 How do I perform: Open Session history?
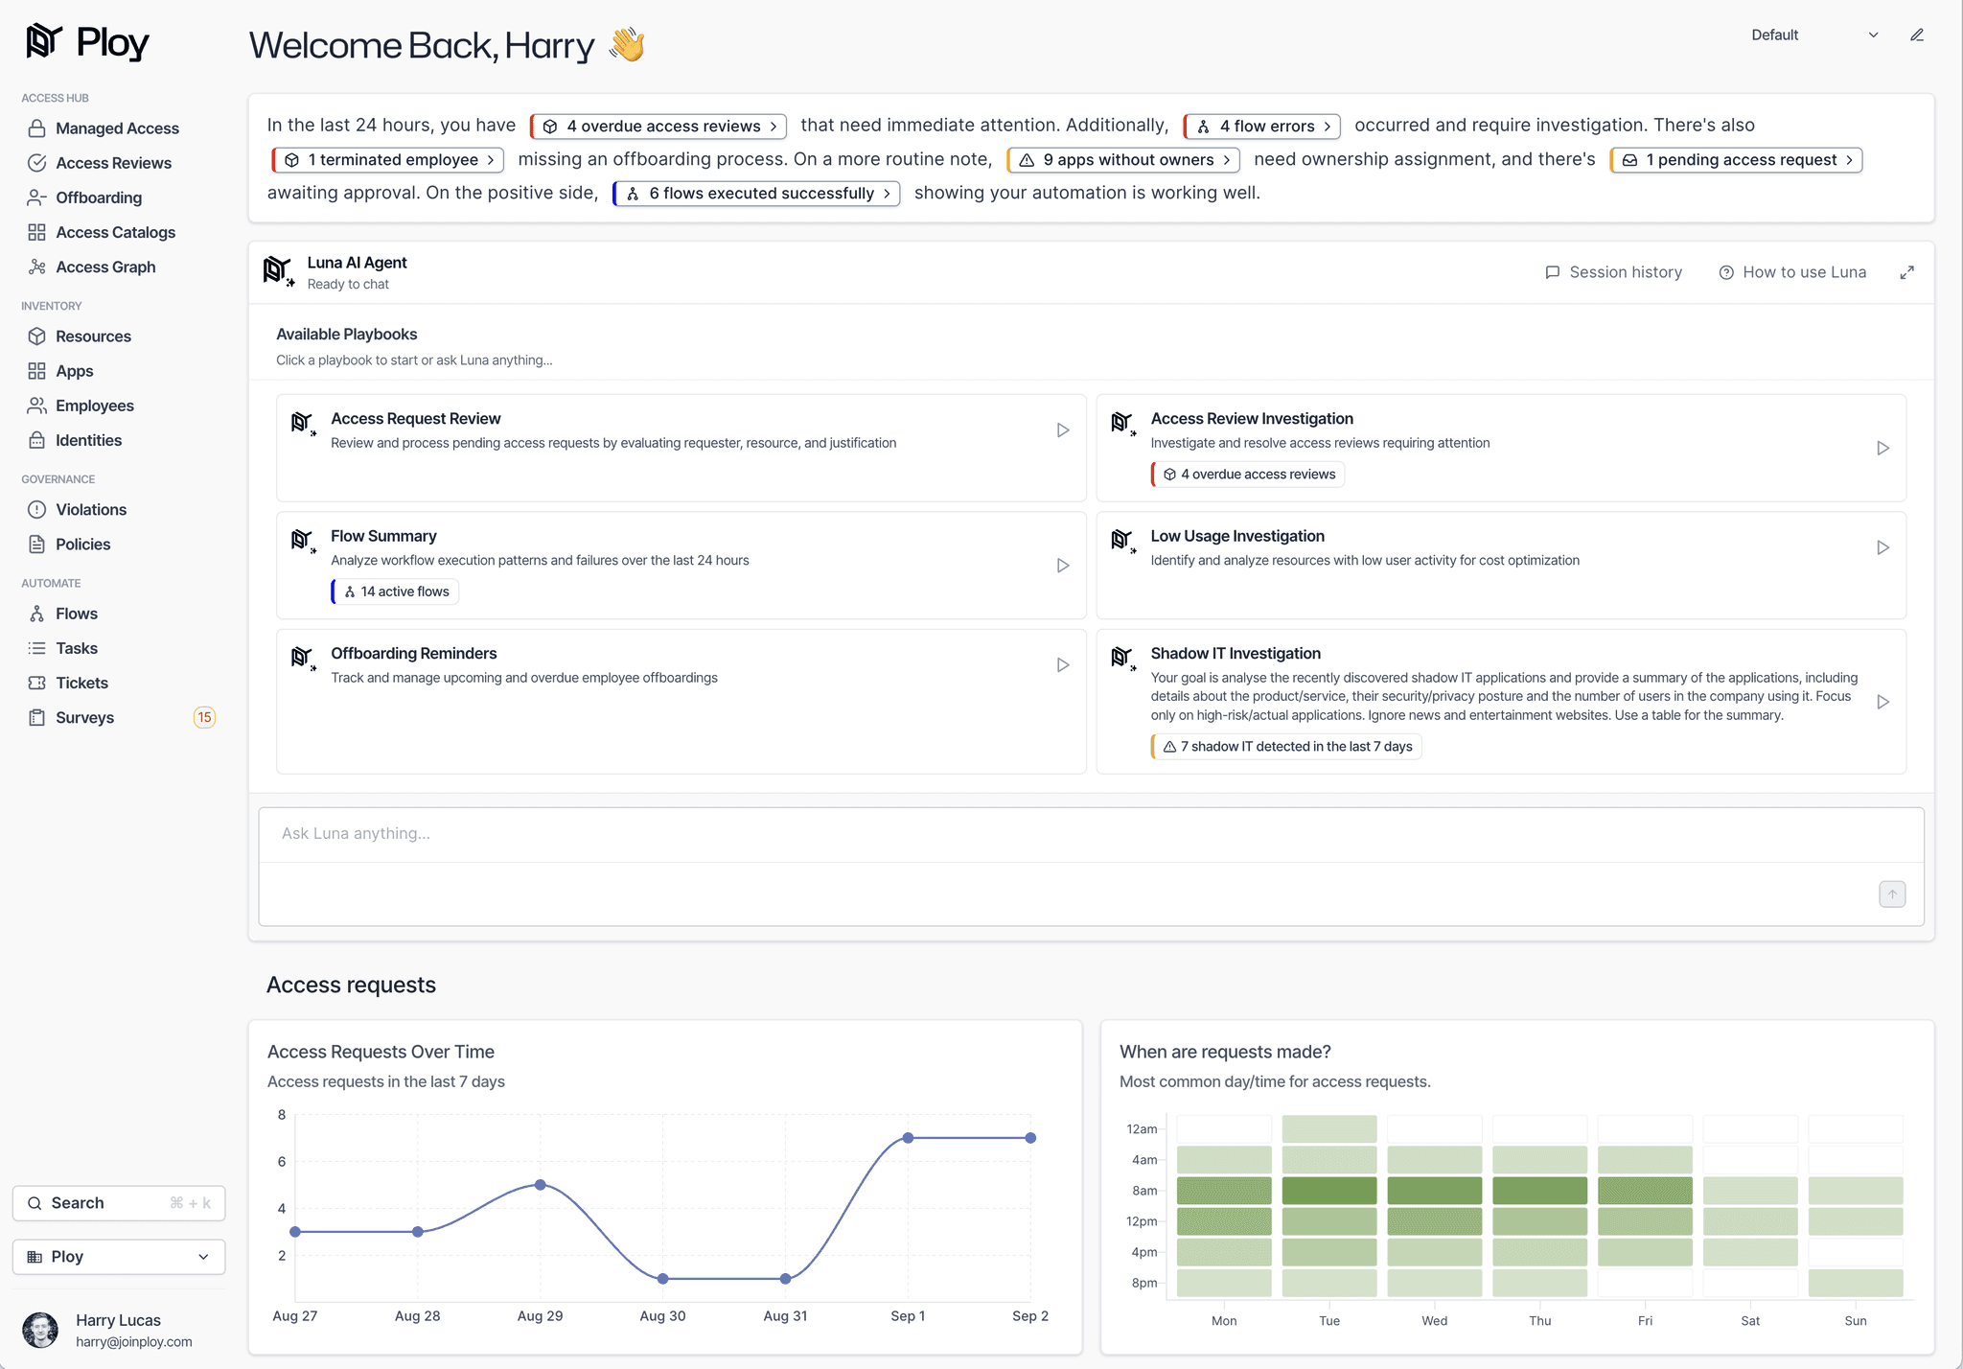pyautogui.click(x=1614, y=272)
